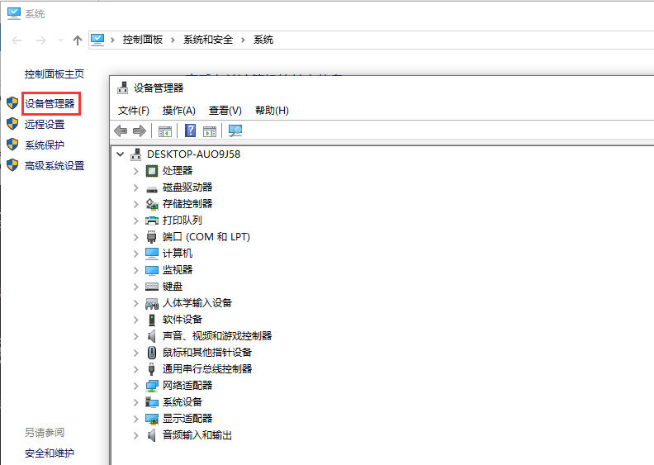Click the 计算机 computer icon

[x=152, y=253]
